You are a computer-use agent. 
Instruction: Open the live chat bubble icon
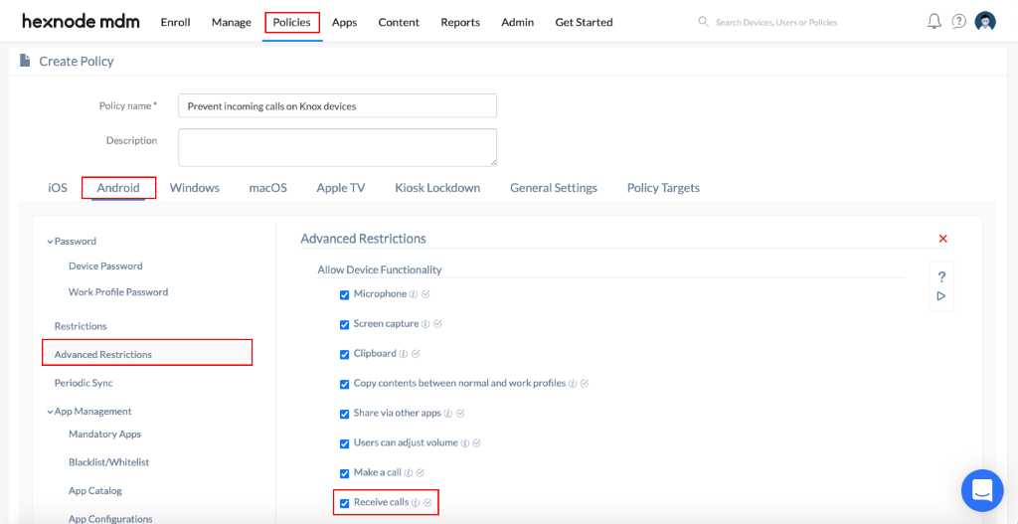click(982, 490)
